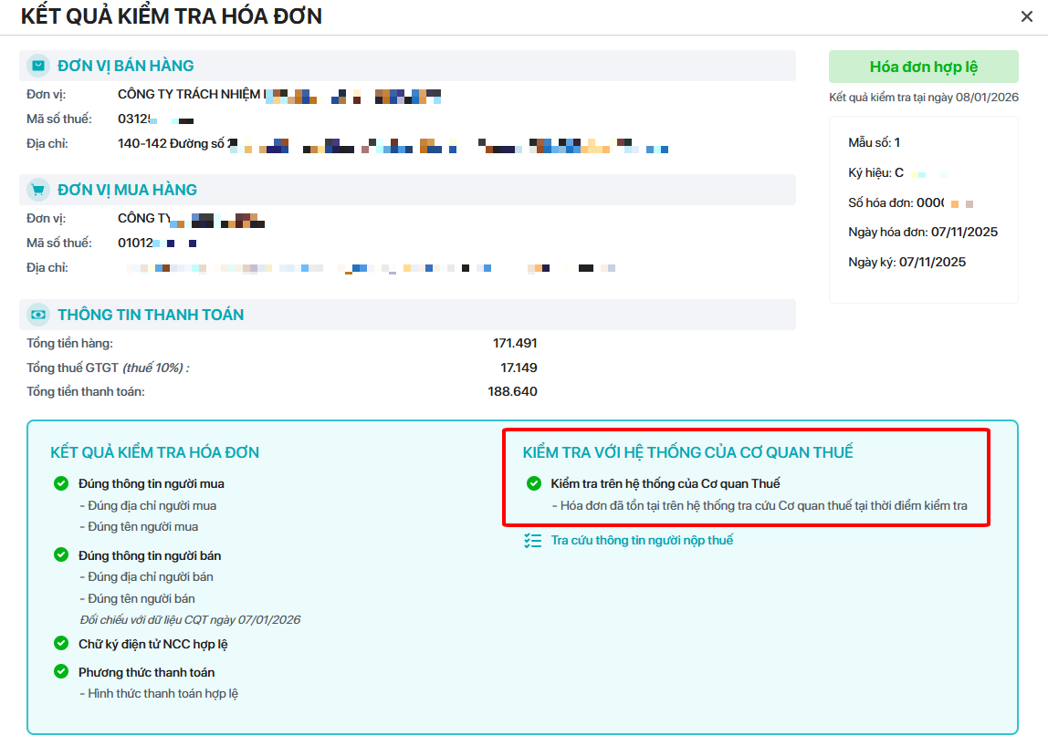Select the ĐƠN VỊ MUA HÀNG header

pos(127,190)
